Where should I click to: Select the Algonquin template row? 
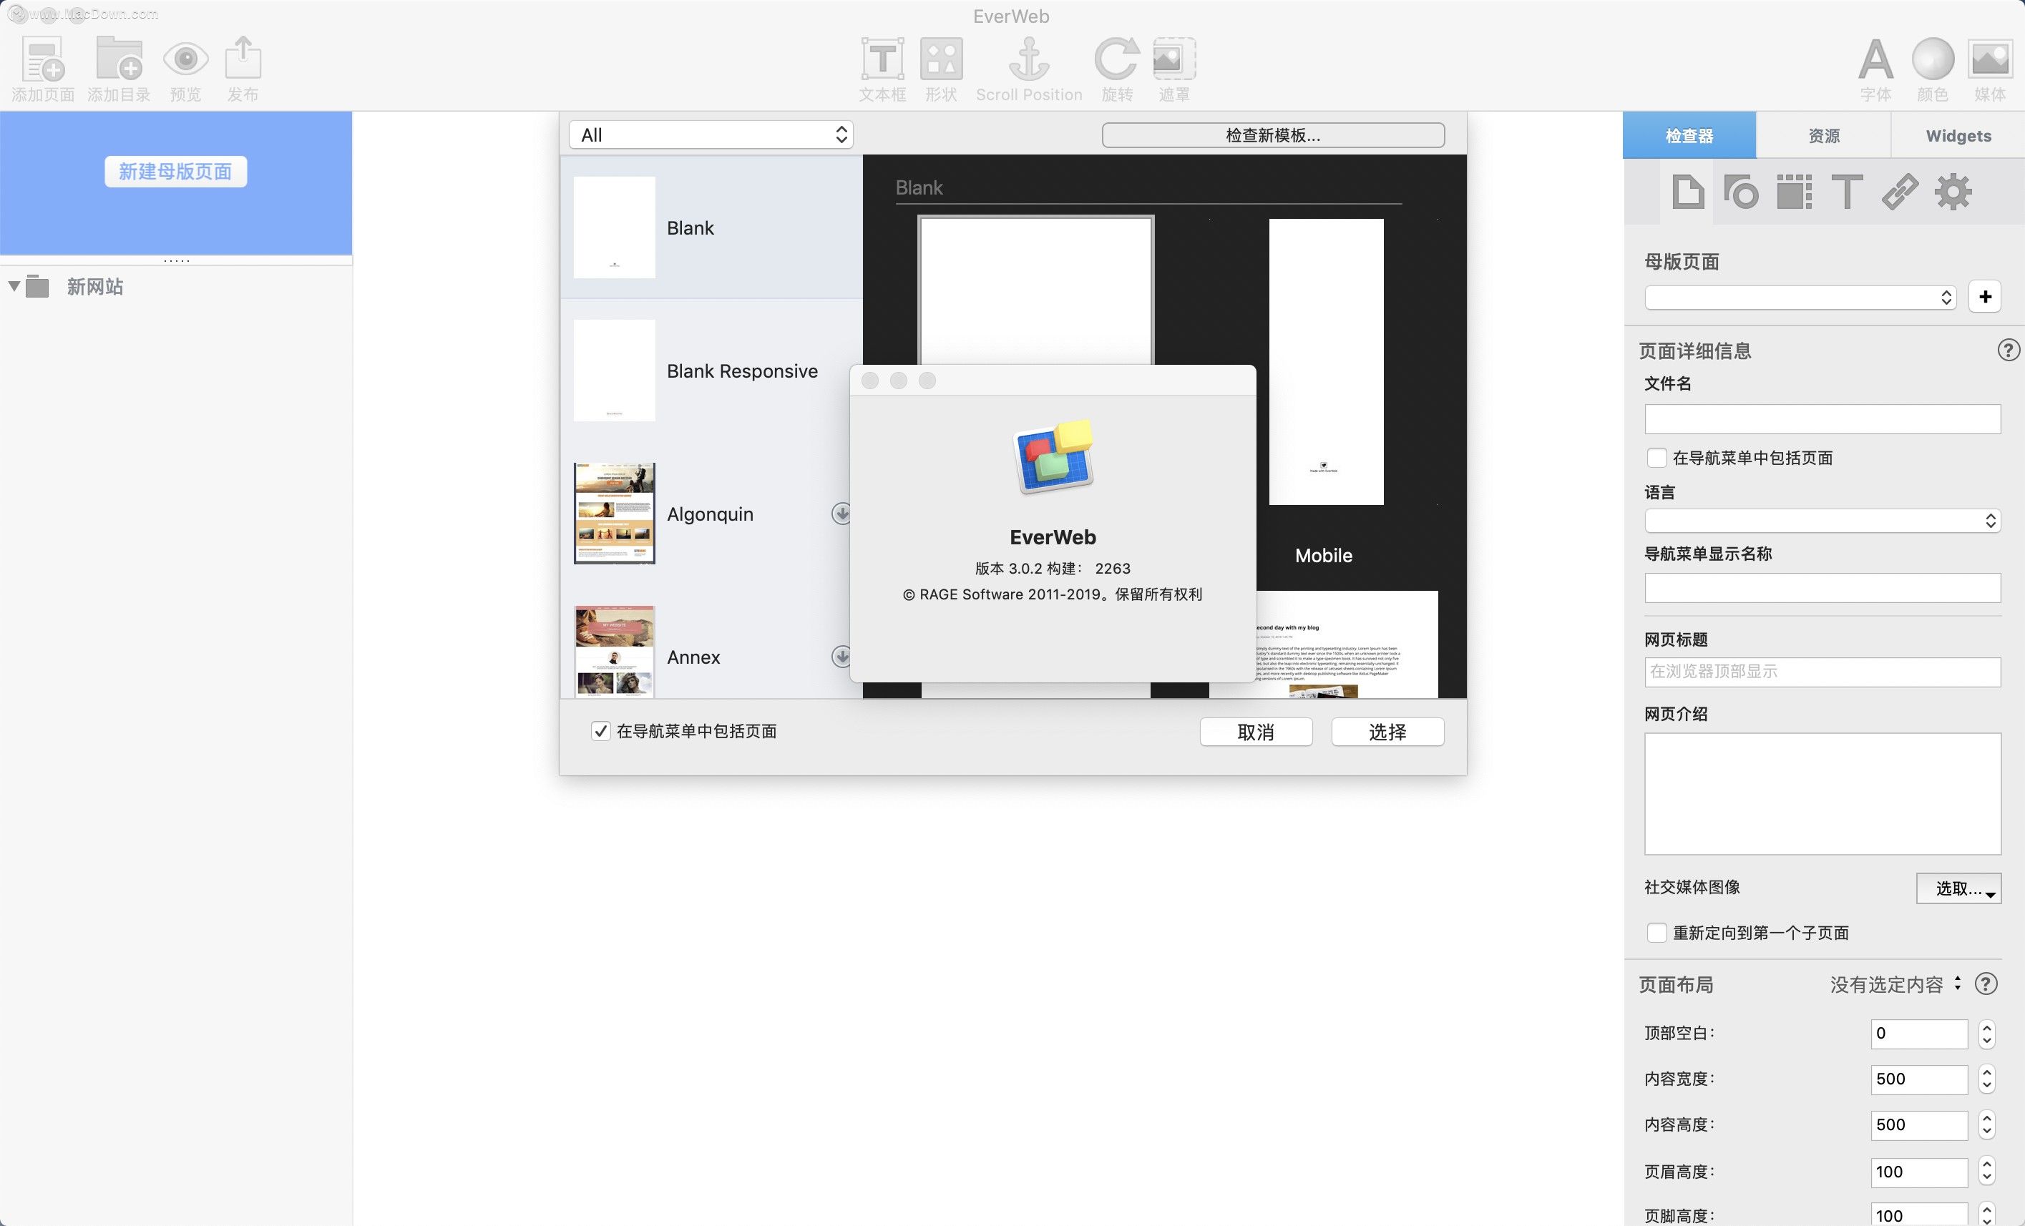712,514
